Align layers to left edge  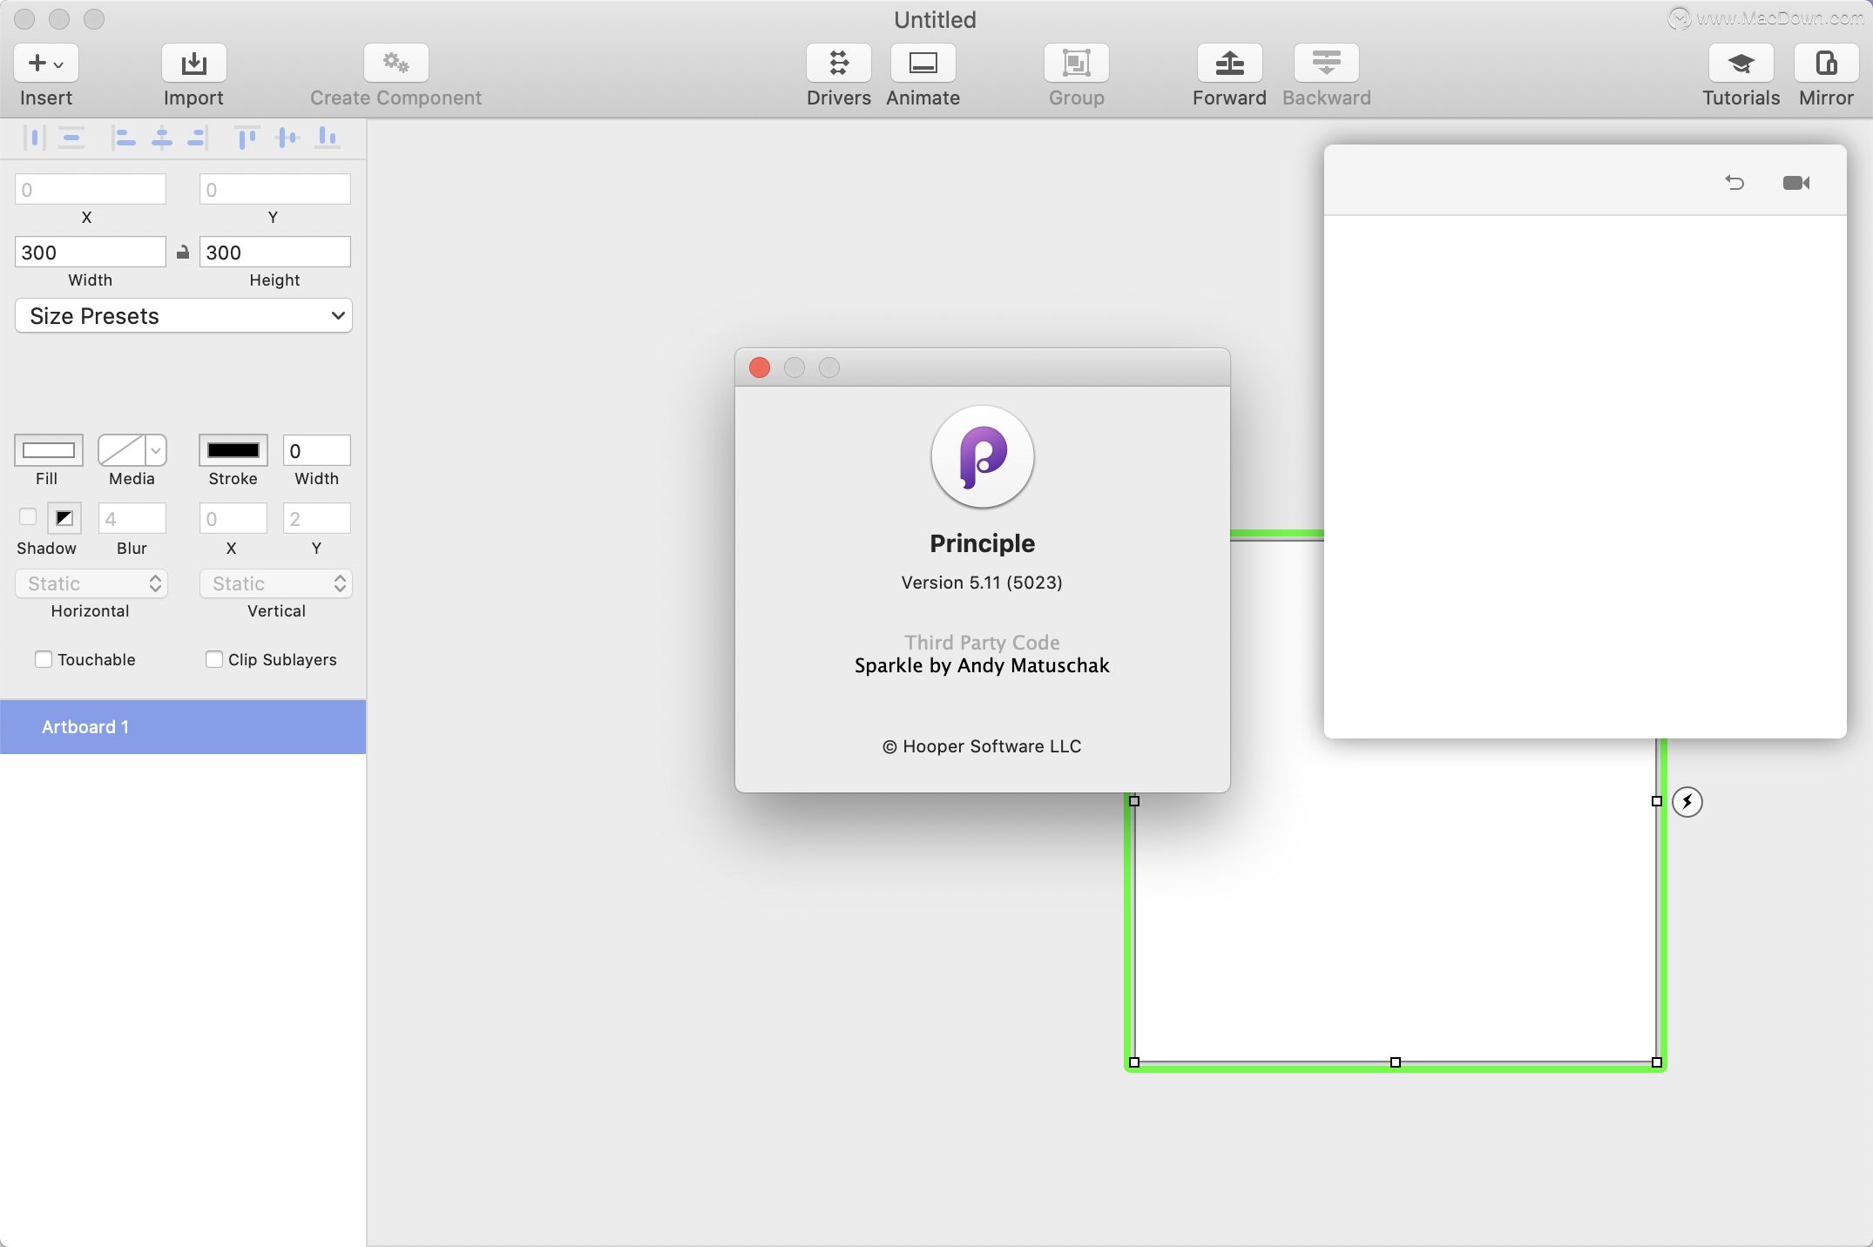(125, 138)
